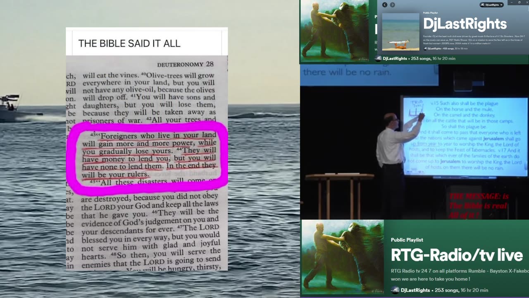
Task: Open RTG-Radio/tv live playlist cover art
Action: tap(343, 257)
